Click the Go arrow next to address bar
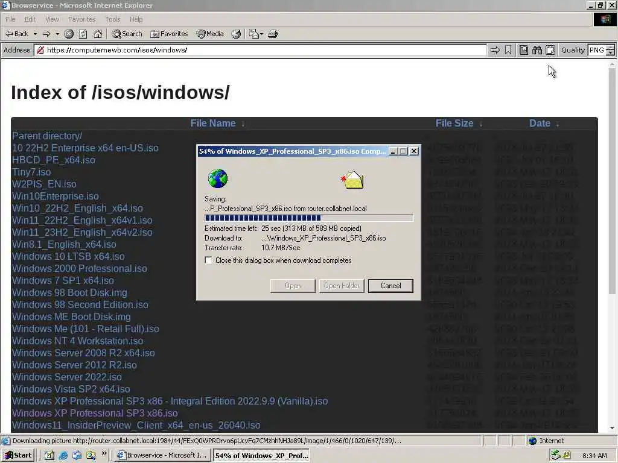The height and width of the screenshot is (463, 618). pyautogui.click(x=495, y=50)
